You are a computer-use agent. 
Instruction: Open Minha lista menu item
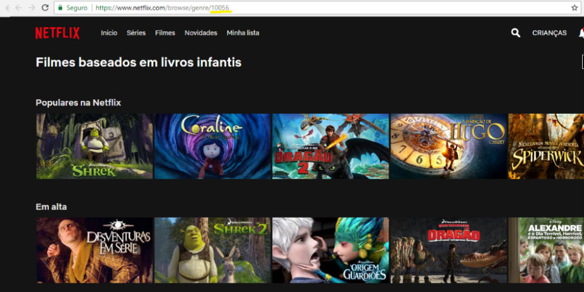click(x=243, y=33)
